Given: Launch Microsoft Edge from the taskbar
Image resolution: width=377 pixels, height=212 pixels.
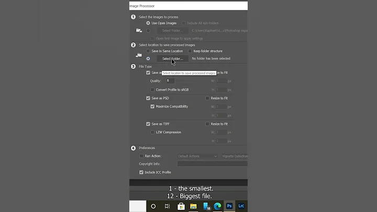Looking at the screenshot, I should pyautogui.click(x=218, y=206).
